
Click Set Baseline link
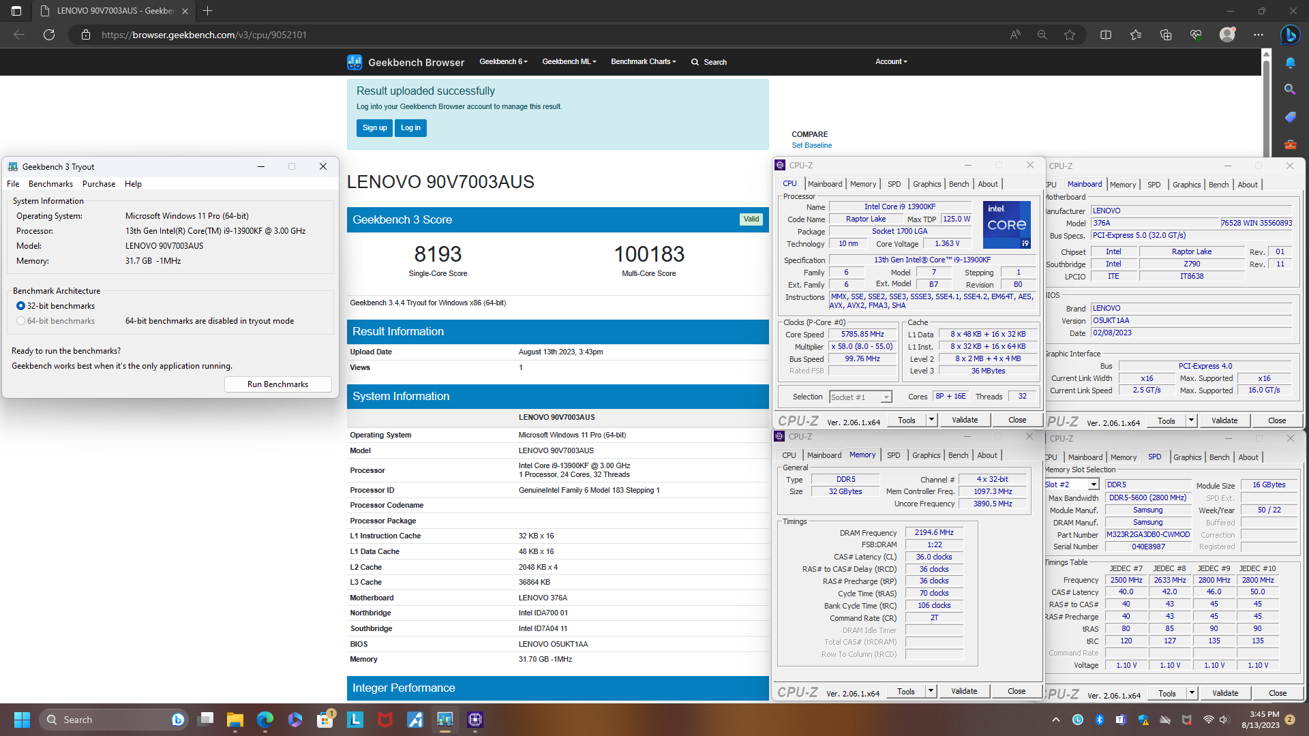(811, 145)
